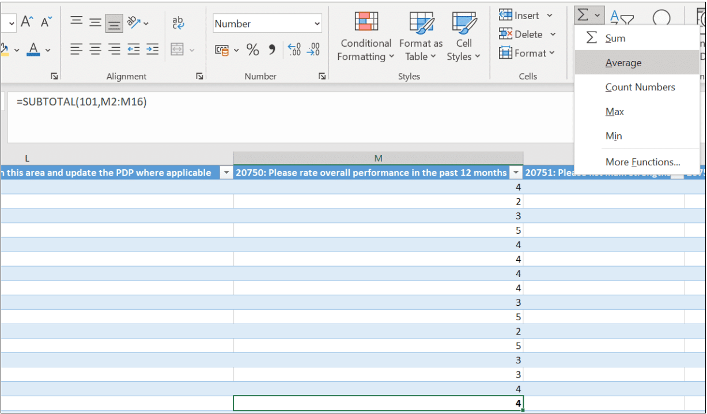Open Conditional Formatting menu

(366, 37)
